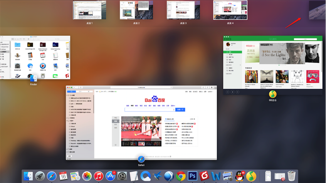Select the Safari window badge icon

(141, 159)
